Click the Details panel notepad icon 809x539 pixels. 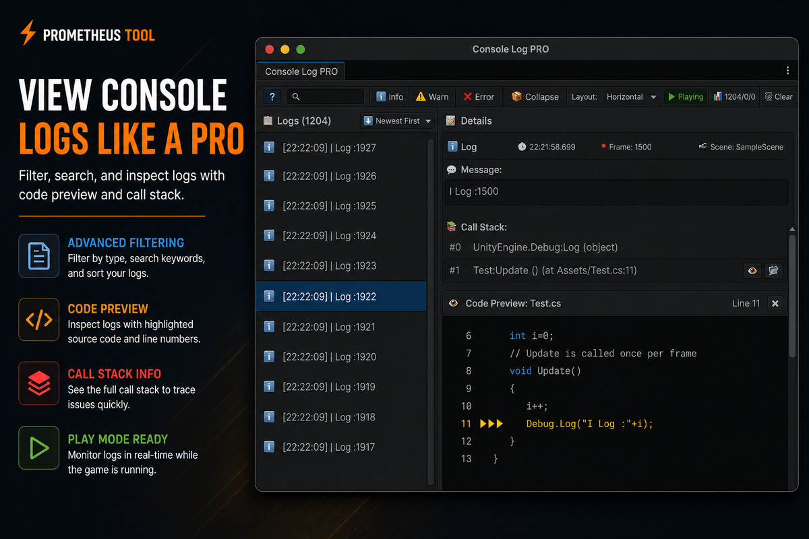[x=450, y=121]
